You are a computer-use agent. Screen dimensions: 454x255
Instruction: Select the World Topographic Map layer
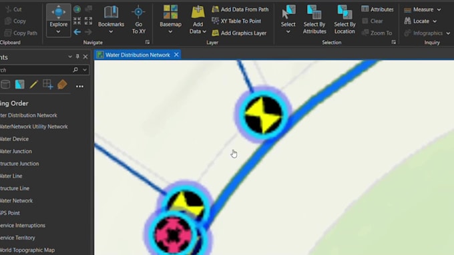(x=27, y=250)
